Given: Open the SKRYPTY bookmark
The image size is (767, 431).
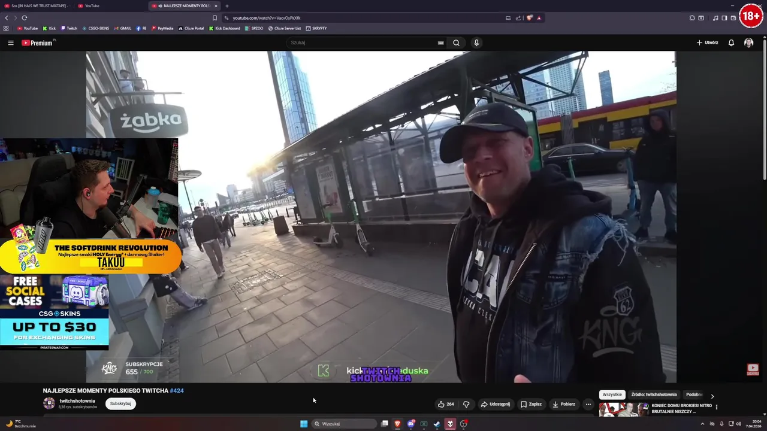Looking at the screenshot, I should pos(316,28).
